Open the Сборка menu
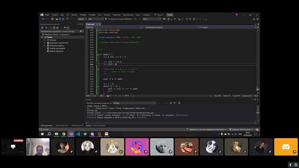The width and height of the screenshot is (299, 168). point(83,15)
